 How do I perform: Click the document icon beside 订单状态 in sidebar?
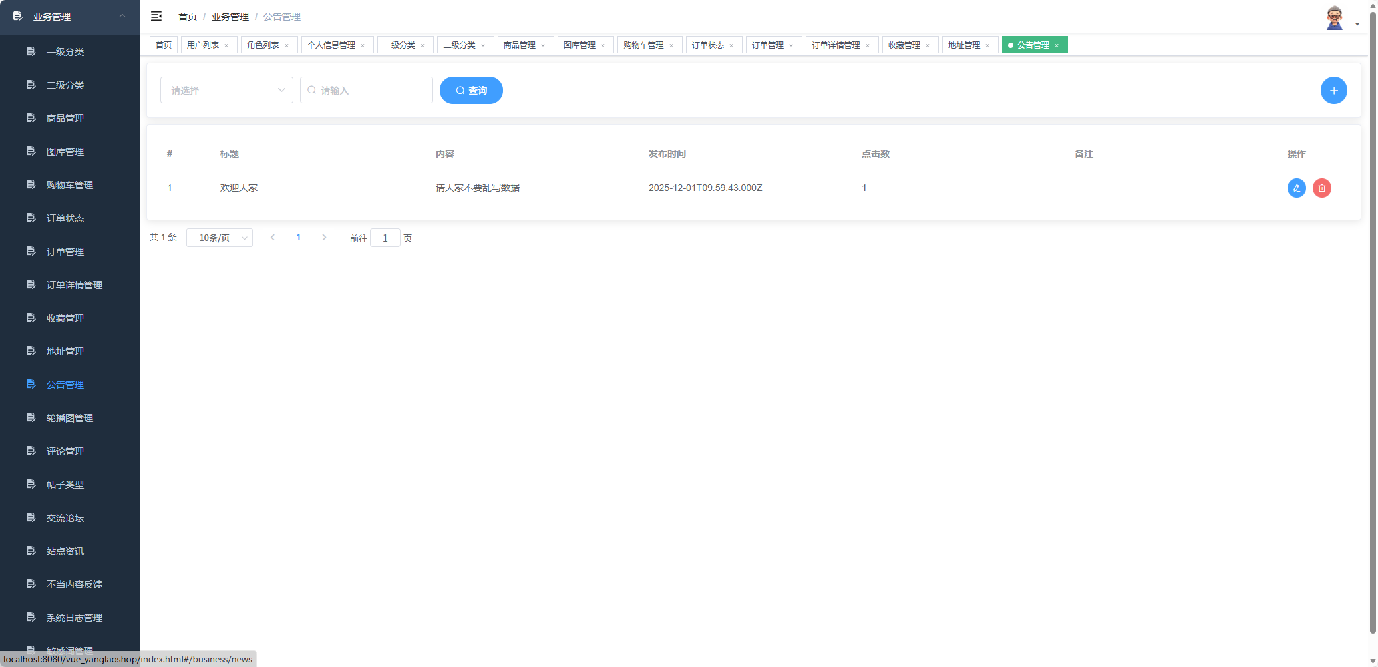pos(31,218)
